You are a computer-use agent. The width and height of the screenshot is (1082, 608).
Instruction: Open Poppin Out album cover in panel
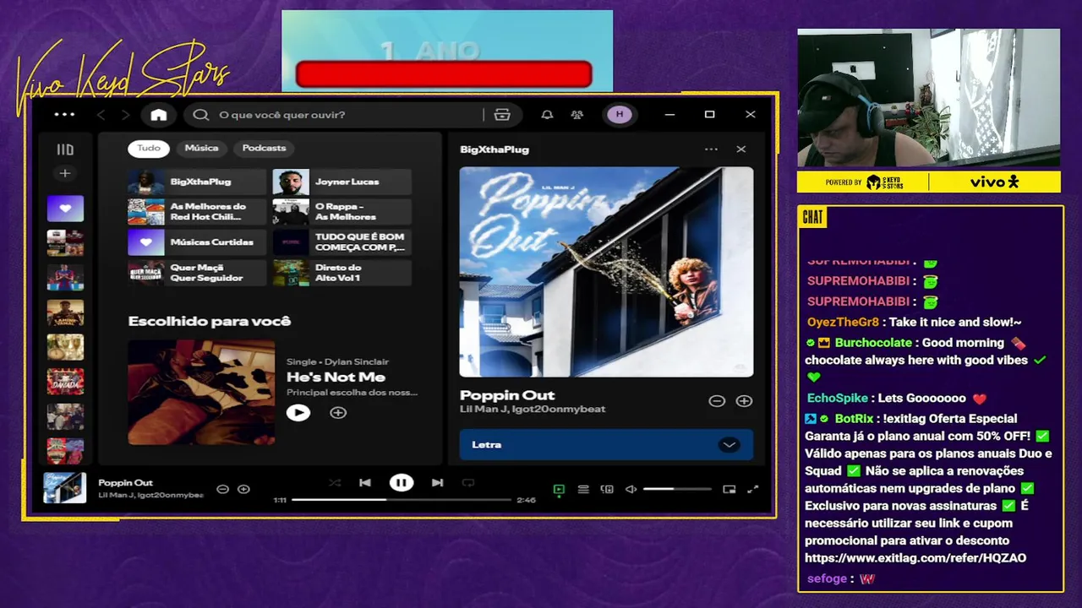tap(606, 272)
